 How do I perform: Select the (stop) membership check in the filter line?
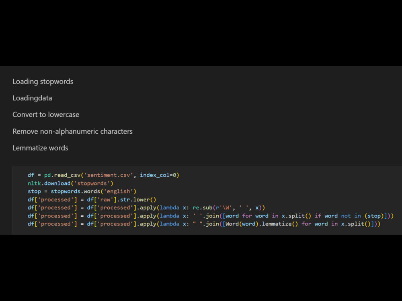[374, 216]
